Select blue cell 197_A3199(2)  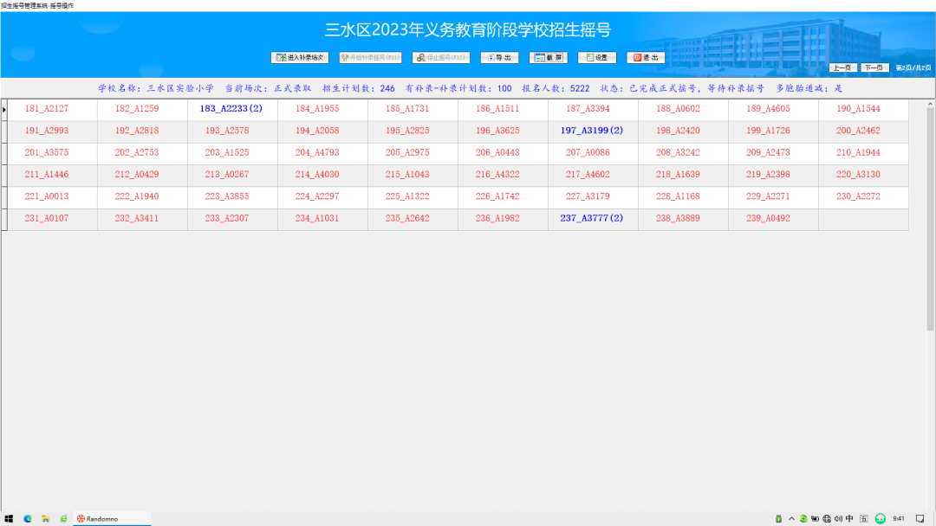(x=592, y=131)
